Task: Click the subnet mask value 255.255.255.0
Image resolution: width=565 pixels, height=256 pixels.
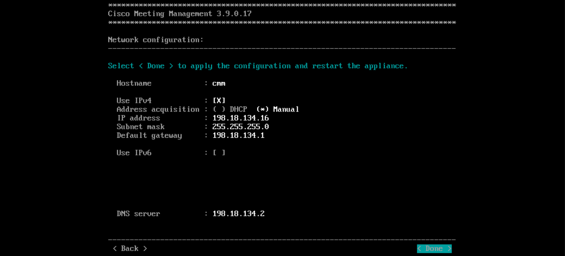Action: (240, 127)
